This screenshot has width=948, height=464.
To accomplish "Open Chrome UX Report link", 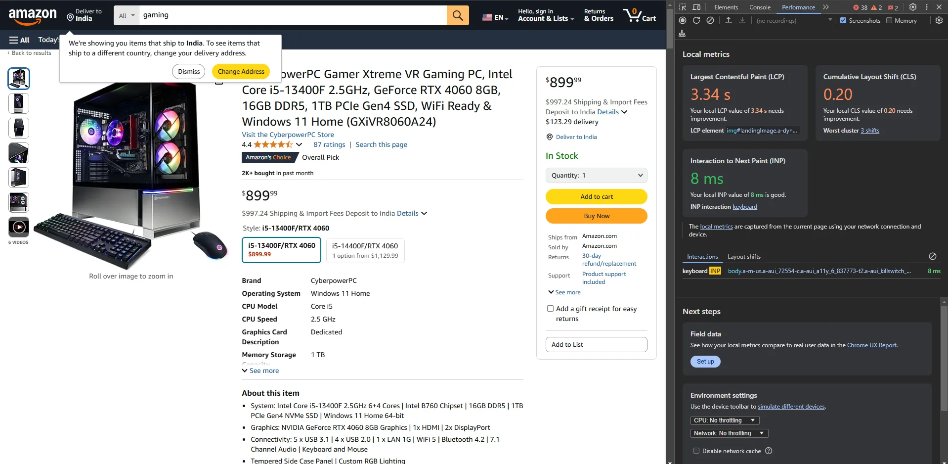I will [x=872, y=345].
